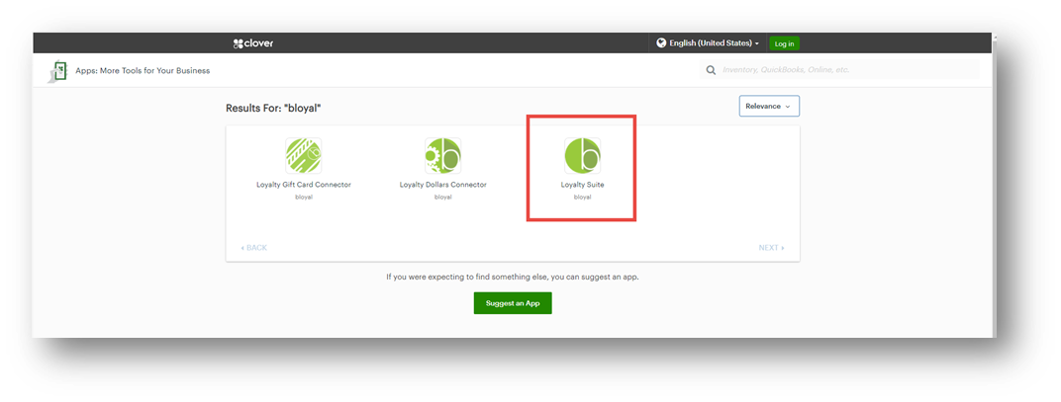Click the Suggest an App button
Image resolution: width=1061 pixels, height=402 pixels.
point(513,303)
